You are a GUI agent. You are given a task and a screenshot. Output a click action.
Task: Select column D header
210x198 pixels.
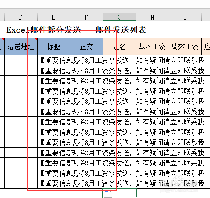(x=21, y=17)
